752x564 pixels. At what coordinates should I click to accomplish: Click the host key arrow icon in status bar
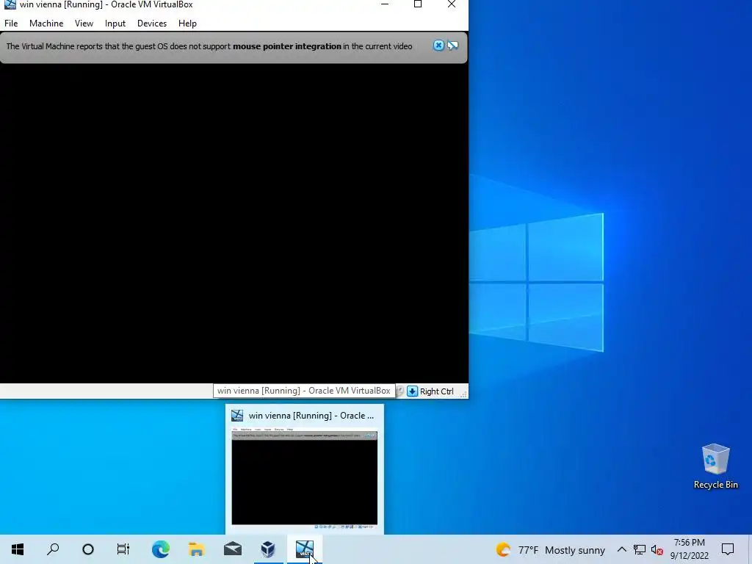(412, 391)
